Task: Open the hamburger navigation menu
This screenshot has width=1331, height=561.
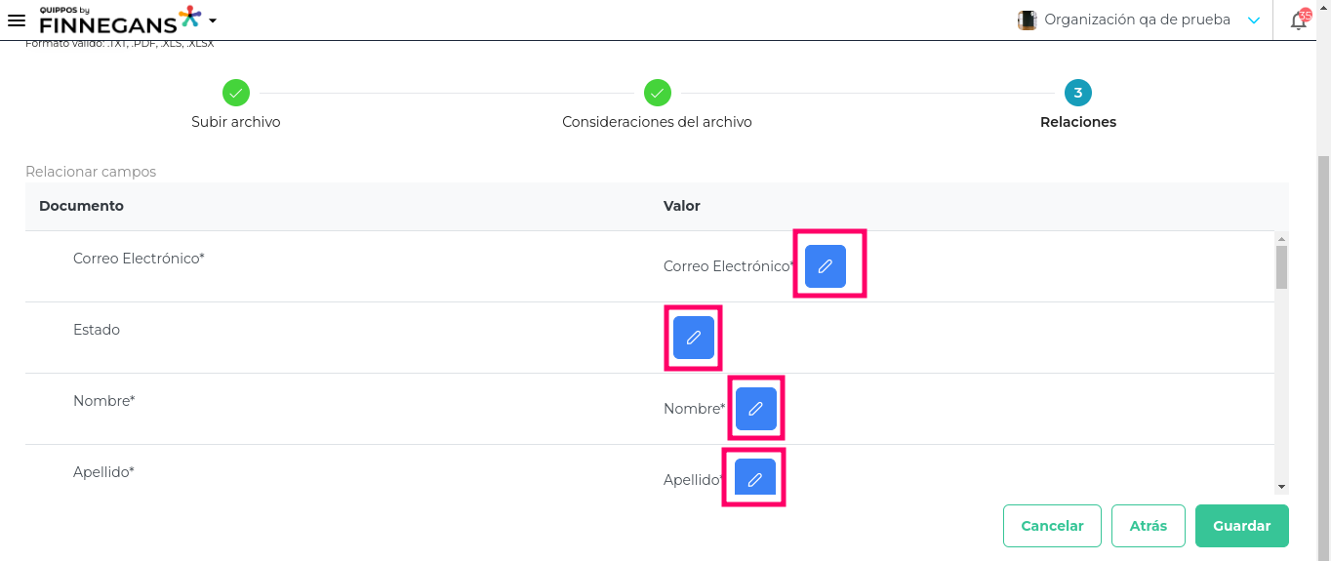Action: pyautogui.click(x=17, y=20)
